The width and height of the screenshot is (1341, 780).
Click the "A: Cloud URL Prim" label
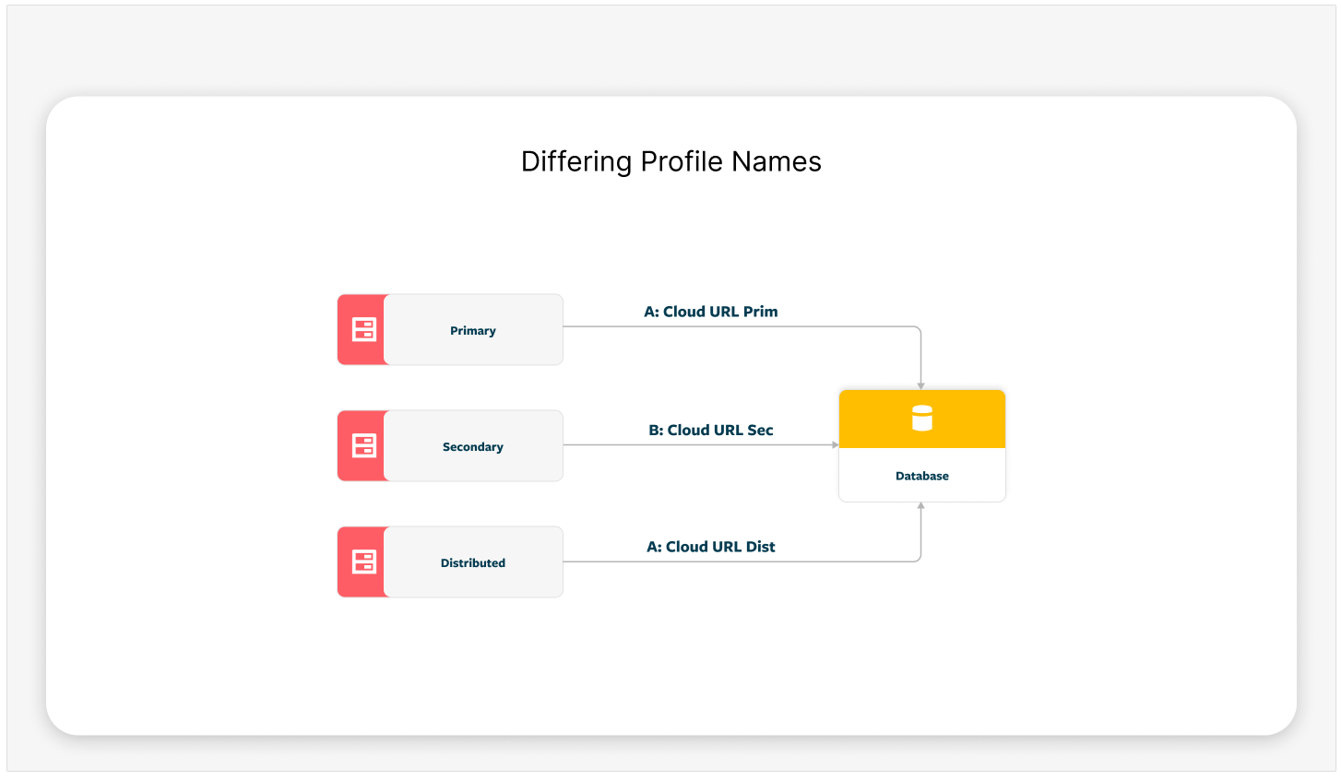click(x=711, y=312)
